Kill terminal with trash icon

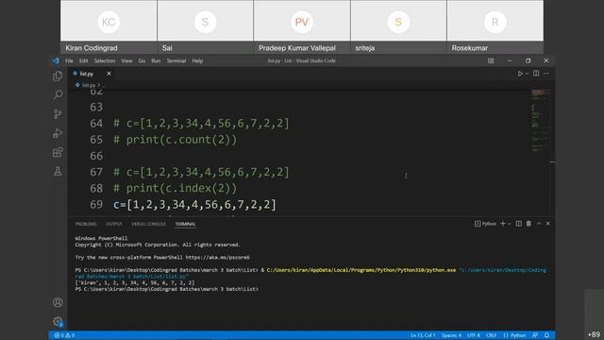pyautogui.click(x=528, y=224)
